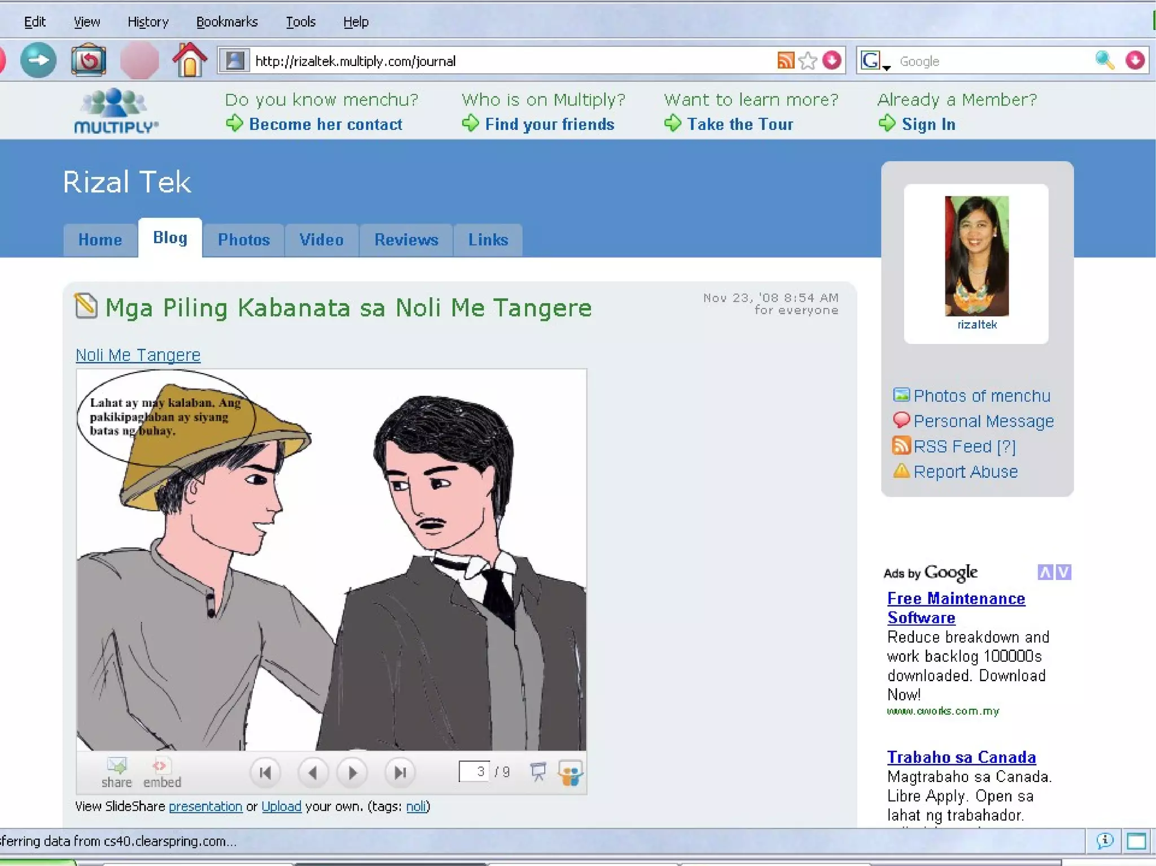Click the slide number input field
1156x866 pixels.
click(474, 771)
